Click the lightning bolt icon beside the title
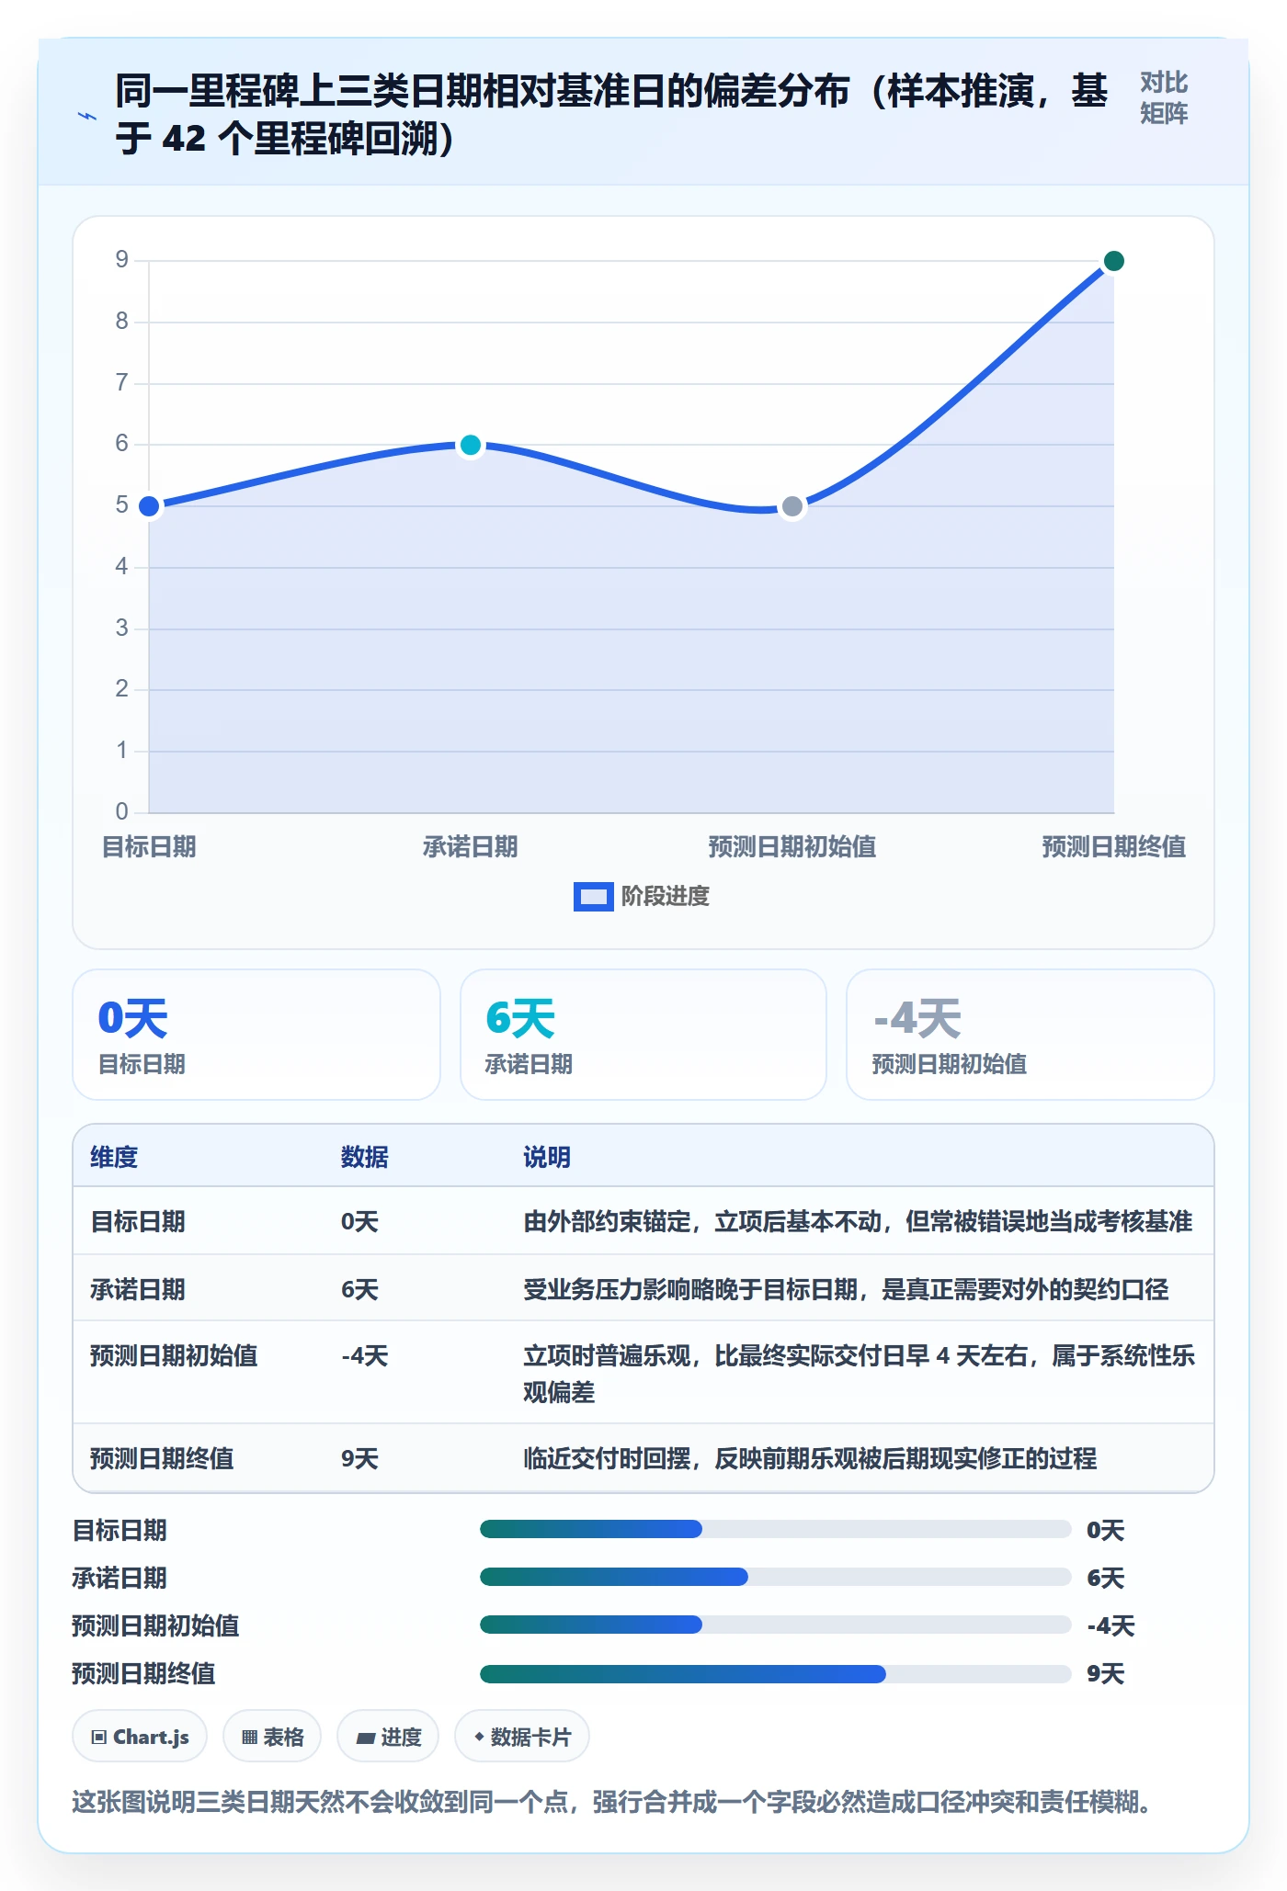1287x1891 pixels. click(x=87, y=116)
